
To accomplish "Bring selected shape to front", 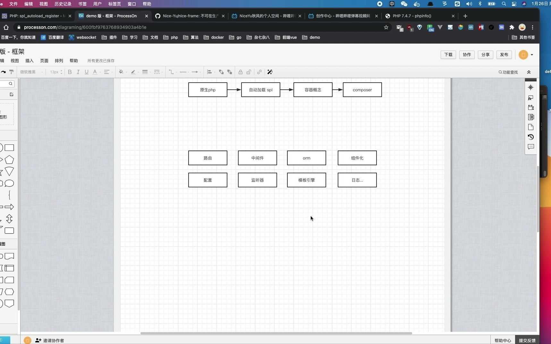I will tap(221, 72).
